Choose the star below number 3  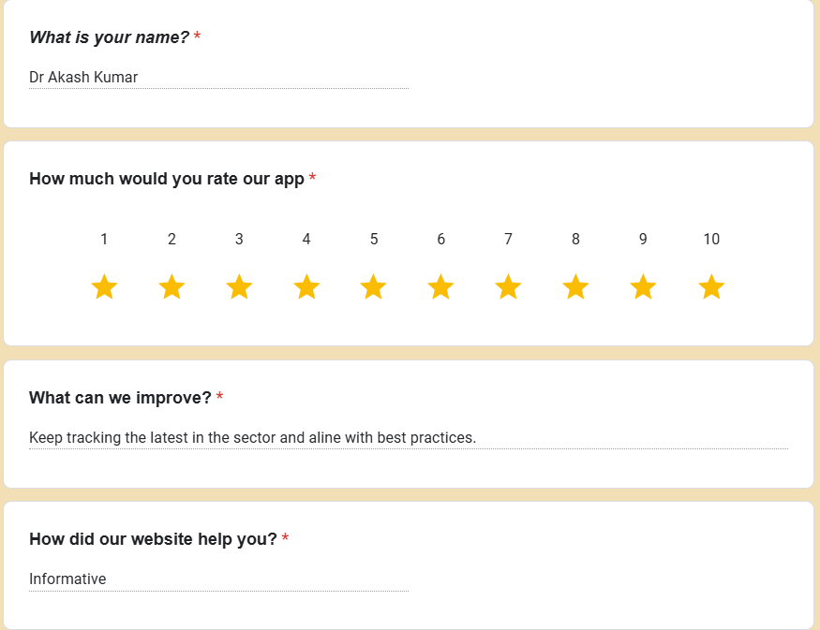click(239, 287)
